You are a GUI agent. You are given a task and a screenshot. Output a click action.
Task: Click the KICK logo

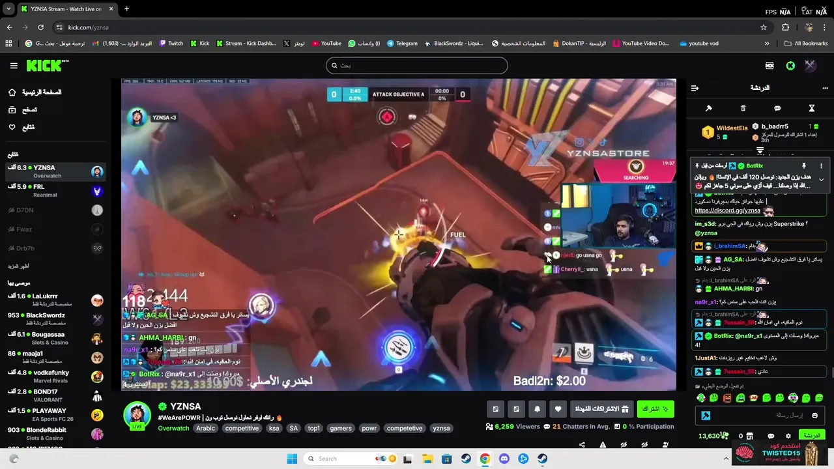coord(47,65)
